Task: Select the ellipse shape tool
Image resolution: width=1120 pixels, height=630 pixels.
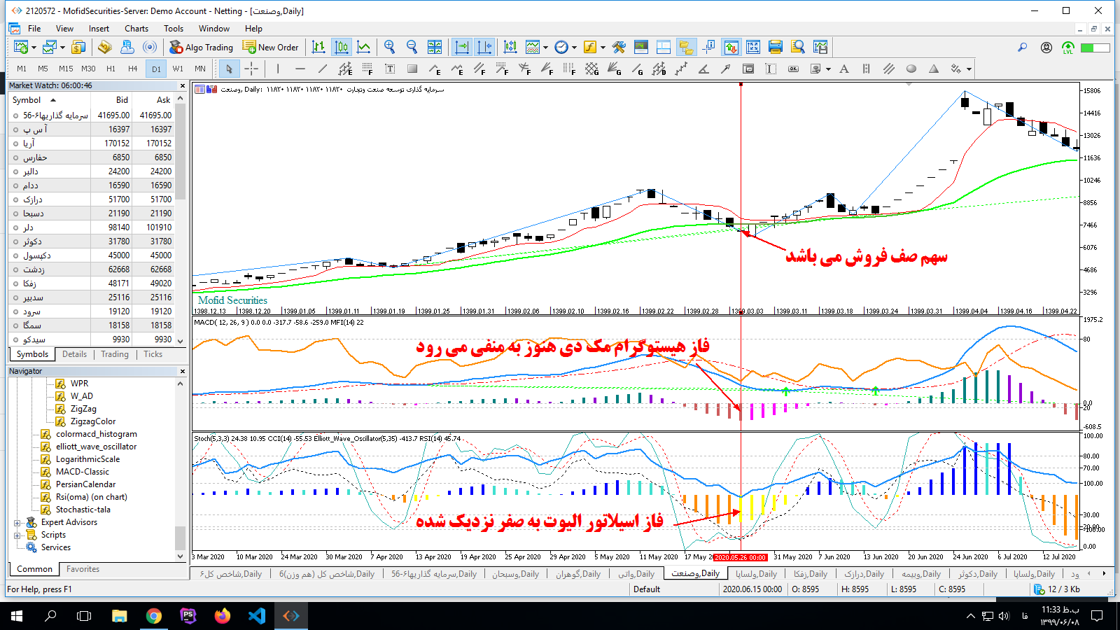Action: click(911, 69)
